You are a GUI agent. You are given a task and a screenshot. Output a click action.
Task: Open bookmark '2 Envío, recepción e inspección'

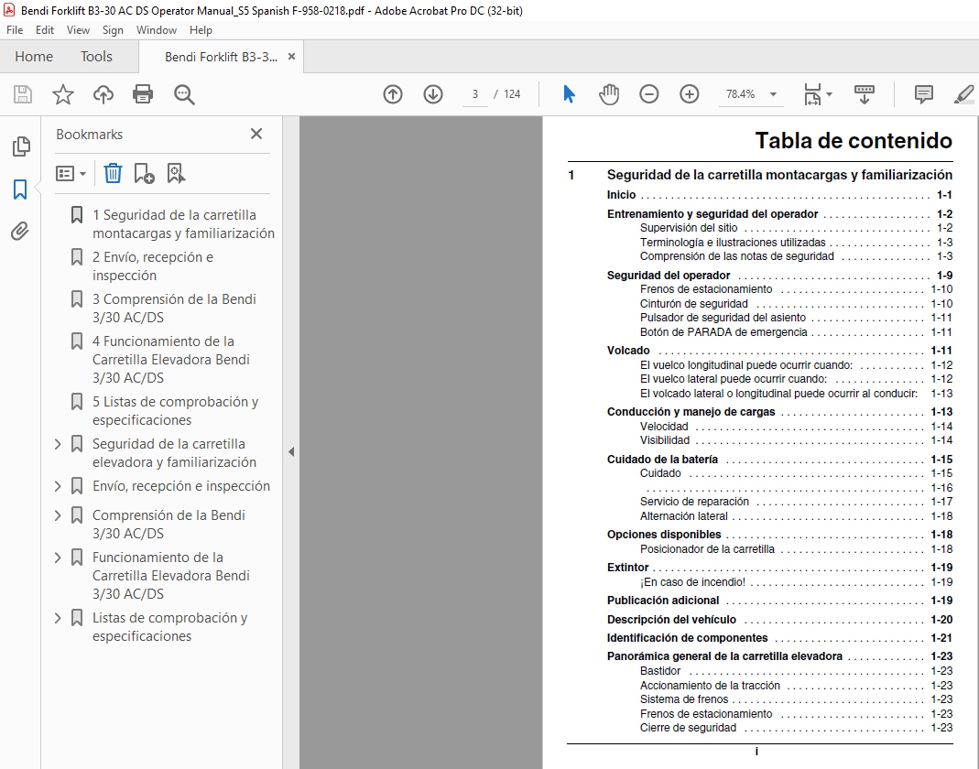click(x=153, y=266)
